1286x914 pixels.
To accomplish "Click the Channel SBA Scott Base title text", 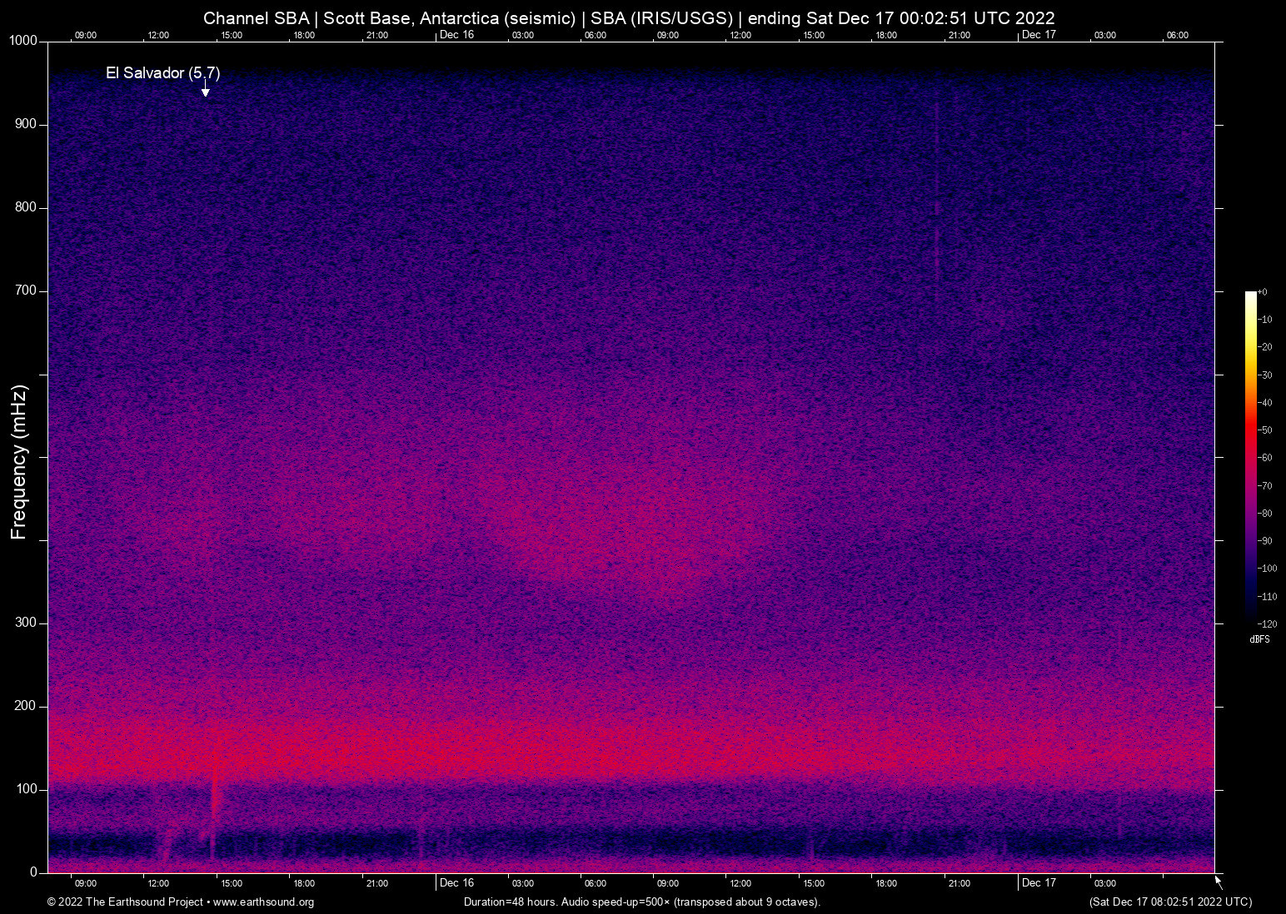I will pyautogui.click(x=629, y=18).
